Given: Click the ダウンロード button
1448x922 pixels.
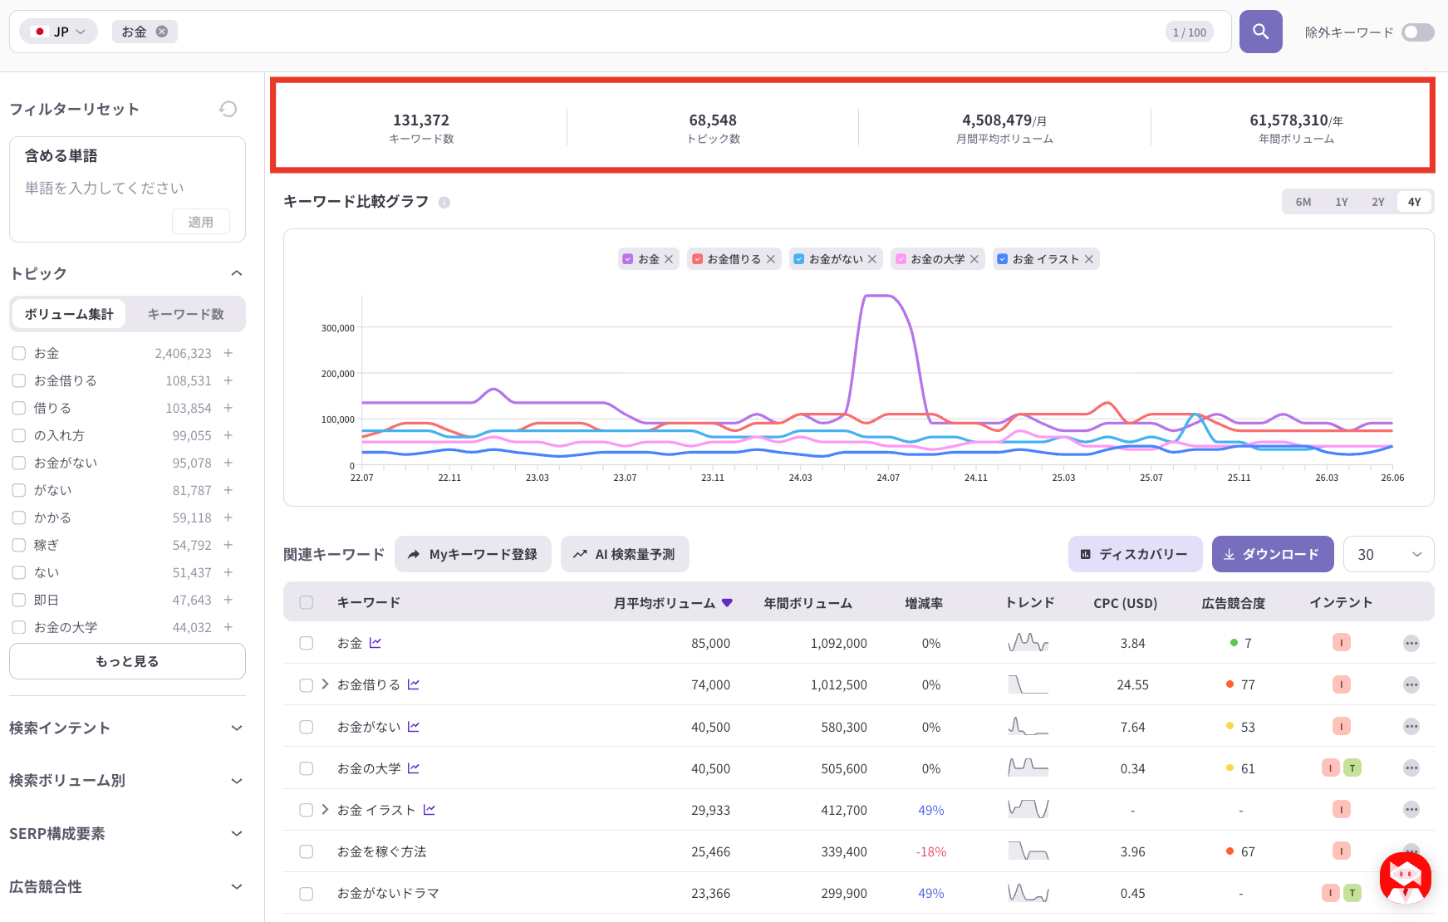Looking at the screenshot, I should coord(1273,554).
